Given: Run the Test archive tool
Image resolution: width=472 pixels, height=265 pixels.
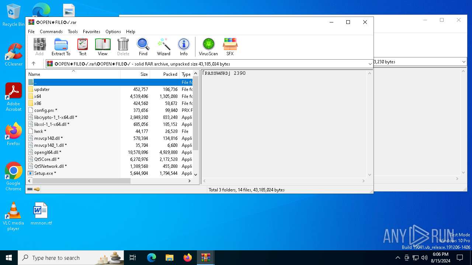Looking at the screenshot, I should pyautogui.click(x=83, y=47).
